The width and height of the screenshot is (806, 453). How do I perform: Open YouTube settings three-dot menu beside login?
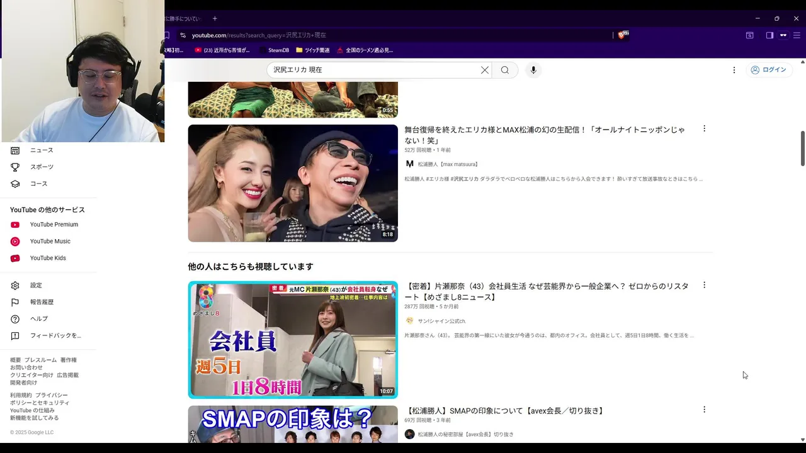pos(734,70)
